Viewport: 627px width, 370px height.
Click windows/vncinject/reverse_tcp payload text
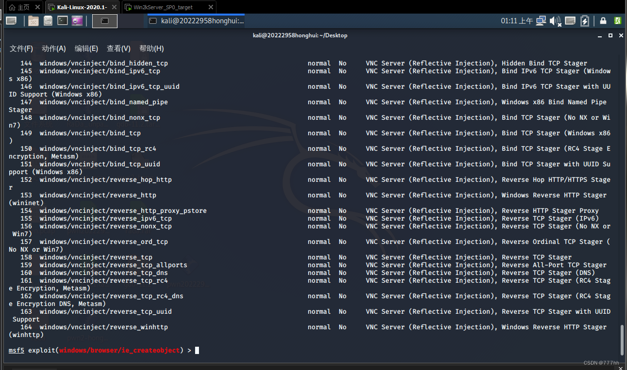click(x=96, y=257)
